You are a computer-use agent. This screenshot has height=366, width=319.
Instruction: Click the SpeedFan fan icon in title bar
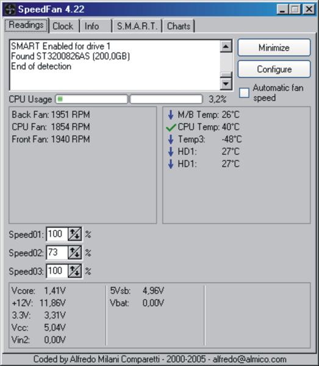[10, 10]
